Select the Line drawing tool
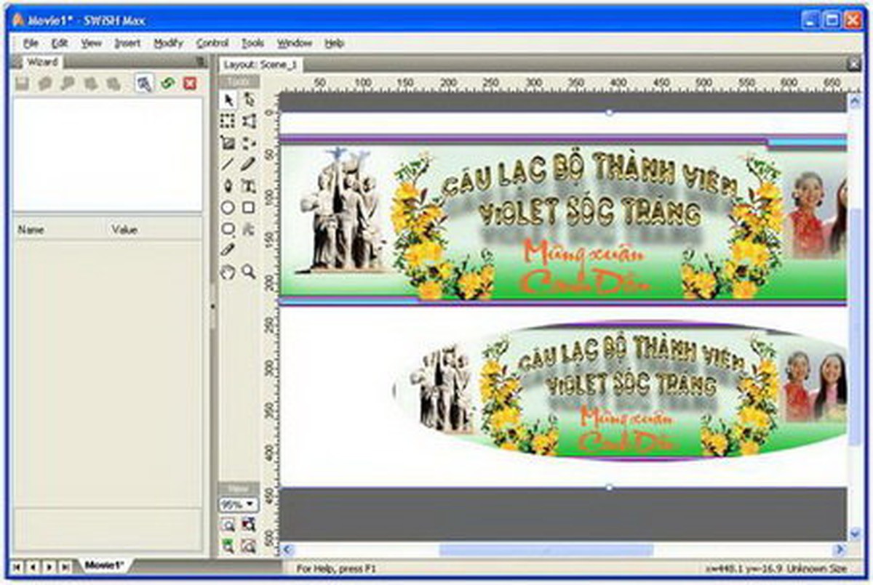Image resolution: width=873 pixels, height=585 pixels. (x=228, y=164)
